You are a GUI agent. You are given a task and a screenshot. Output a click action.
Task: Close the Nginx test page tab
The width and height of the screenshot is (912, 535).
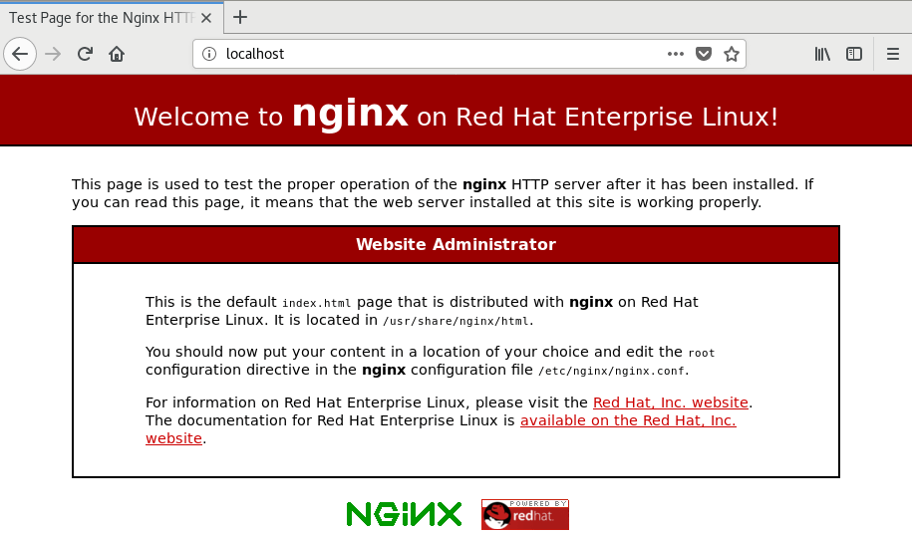pyautogui.click(x=208, y=17)
